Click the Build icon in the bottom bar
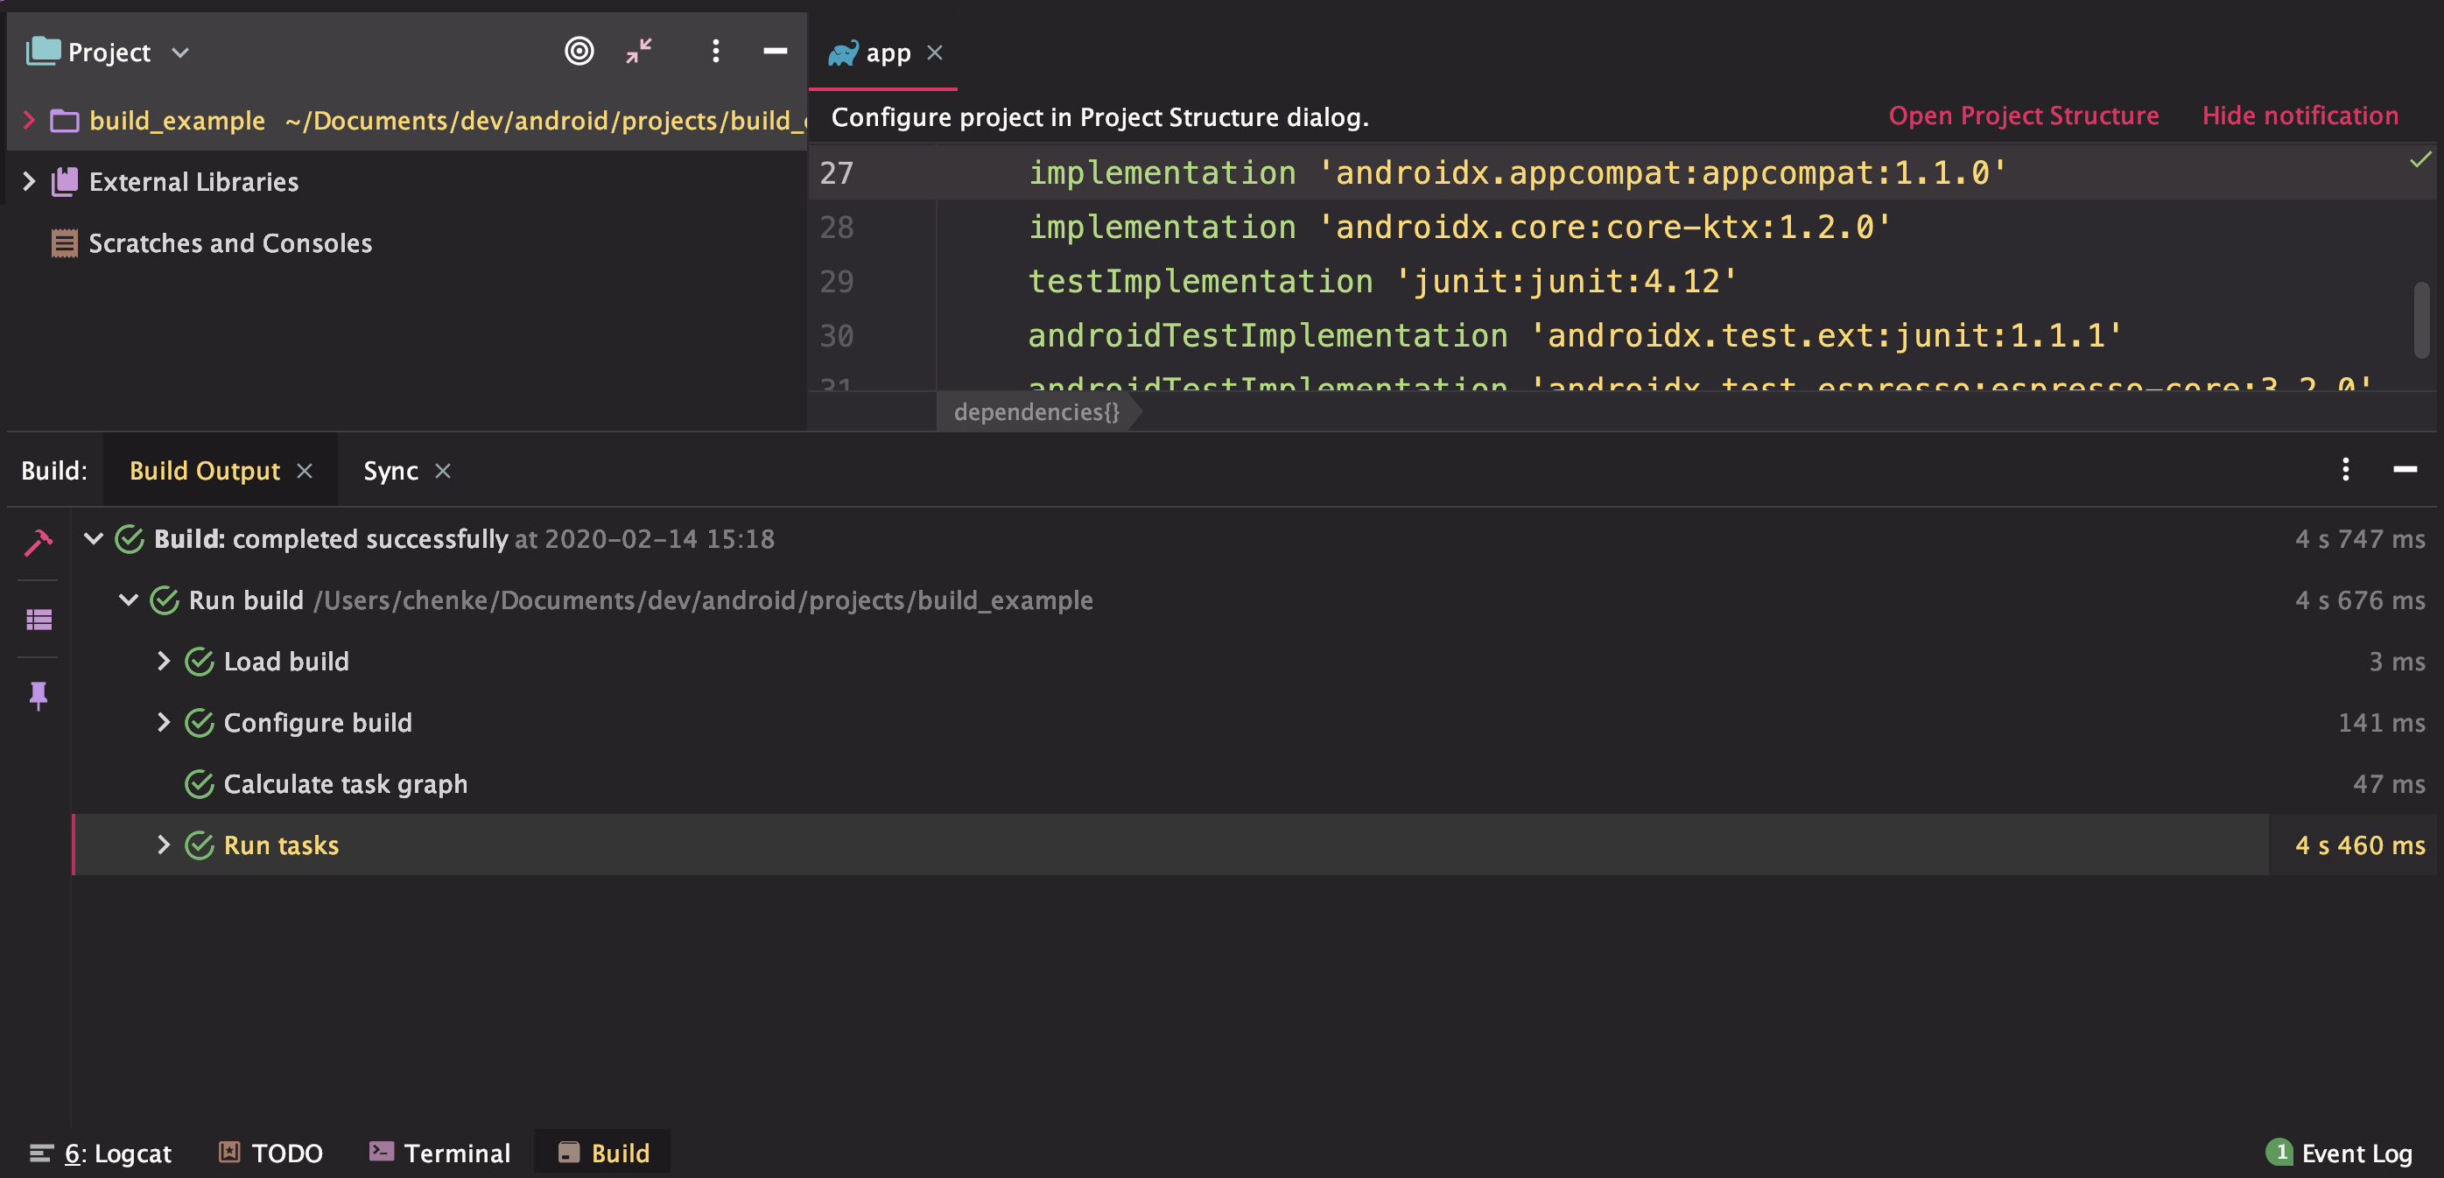This screenshot has width=2444, height=1178. [x=569, y=1153]
